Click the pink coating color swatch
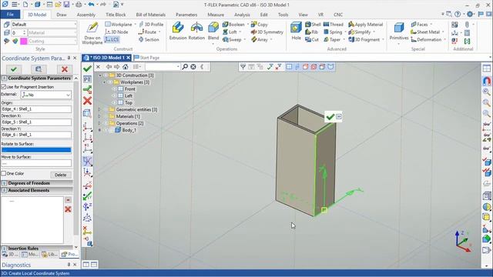 24,41
